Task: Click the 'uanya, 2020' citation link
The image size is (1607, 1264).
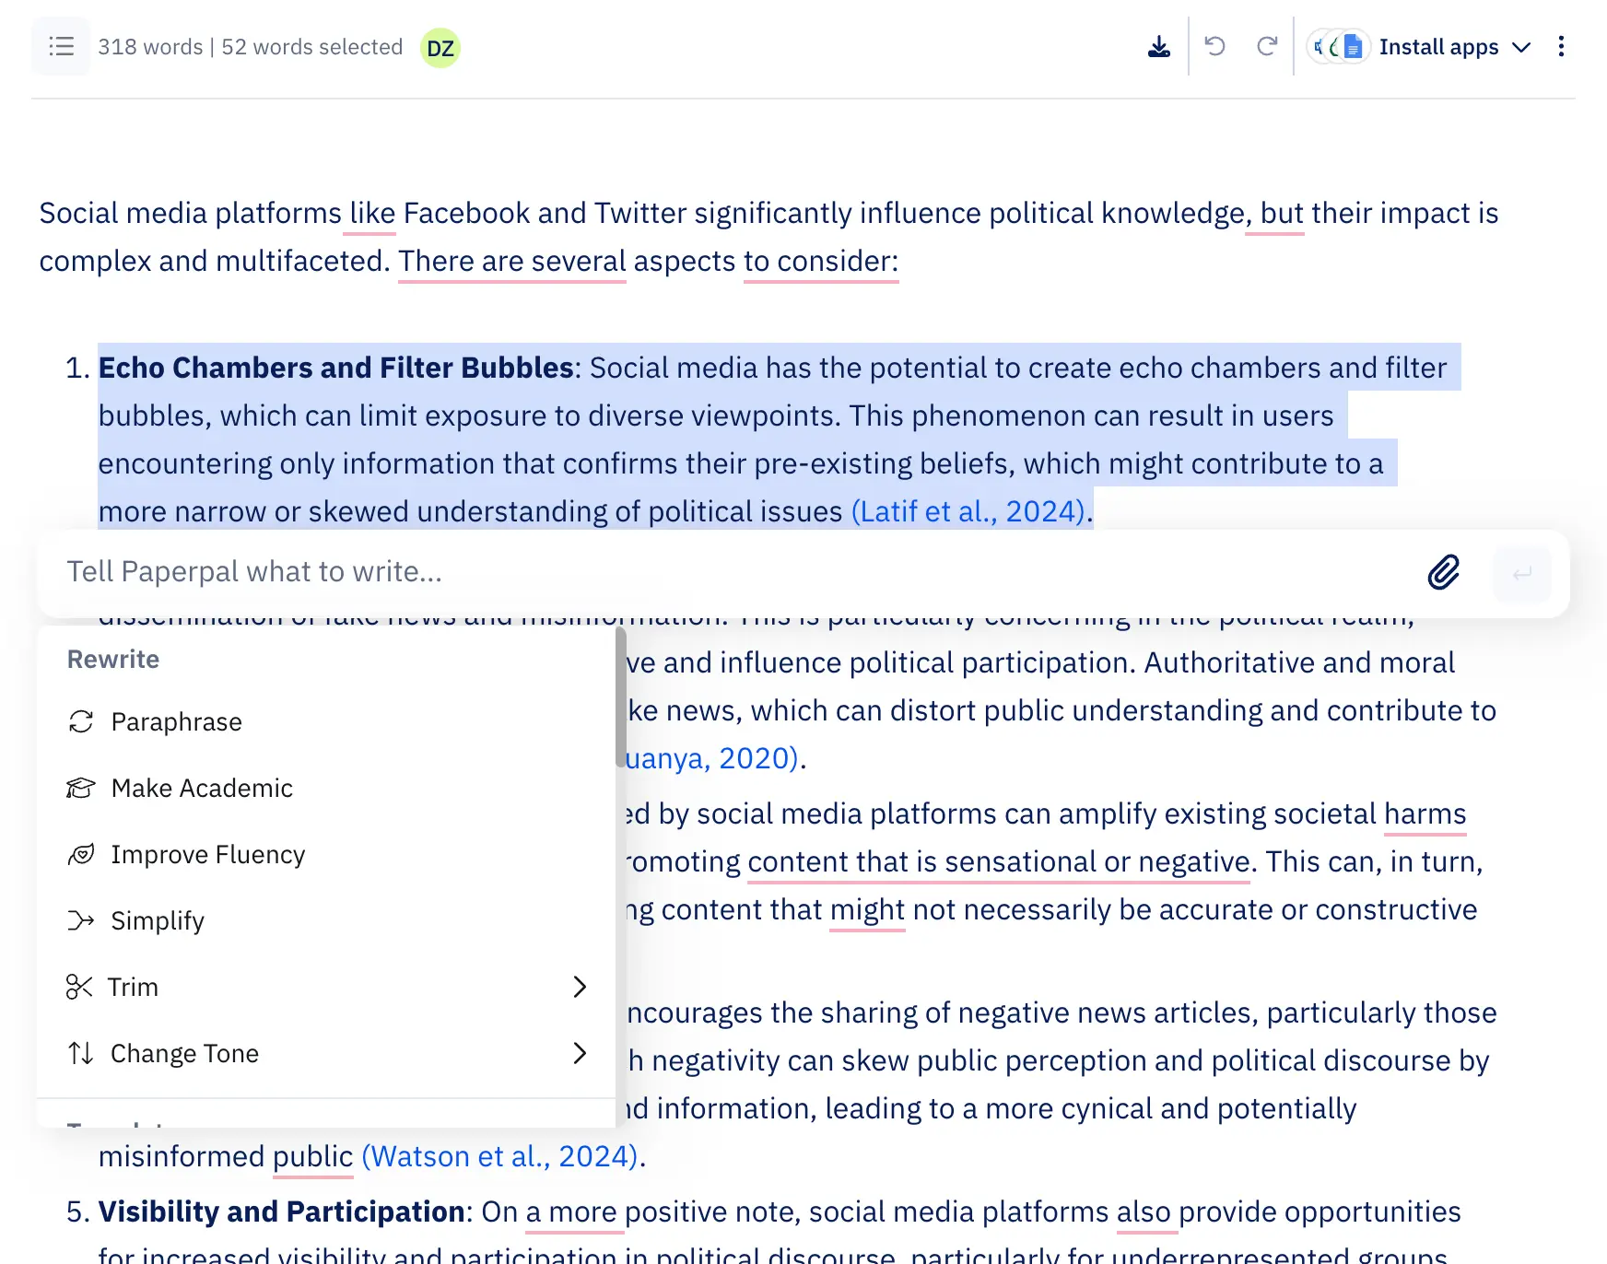Action: (x=711, y=758)
